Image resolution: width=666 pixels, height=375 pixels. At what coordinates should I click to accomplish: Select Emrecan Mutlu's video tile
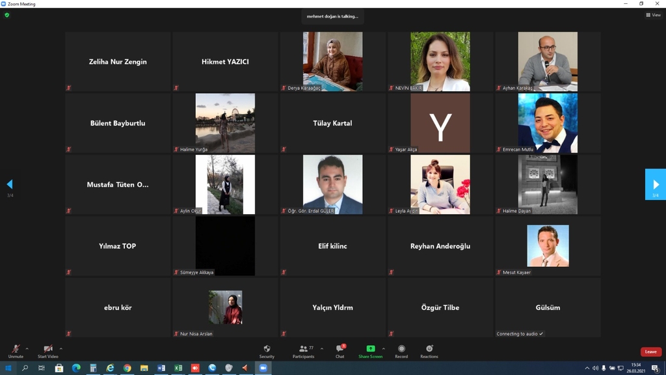(547, 123)
